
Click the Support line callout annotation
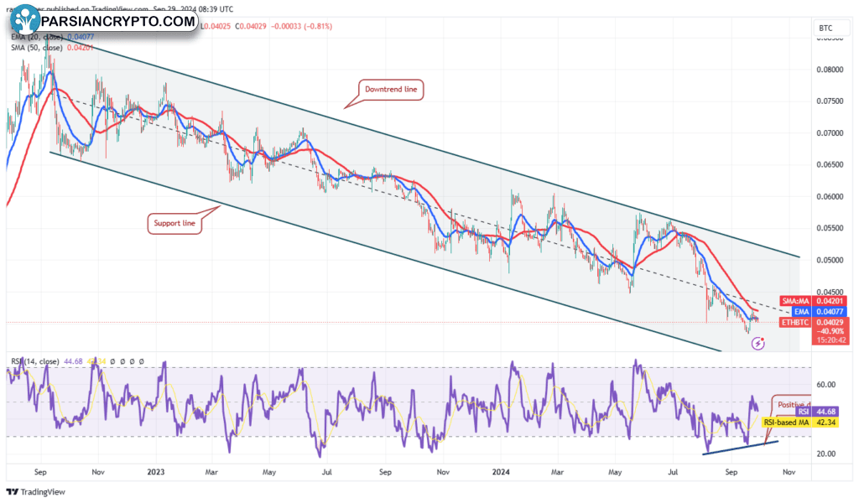(x=174, y=224)
